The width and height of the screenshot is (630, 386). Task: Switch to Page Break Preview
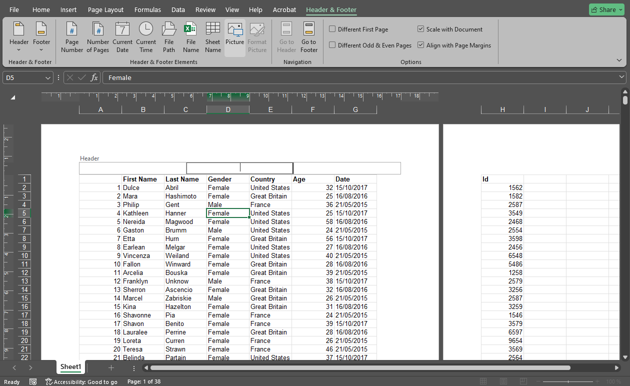(524, 381)
